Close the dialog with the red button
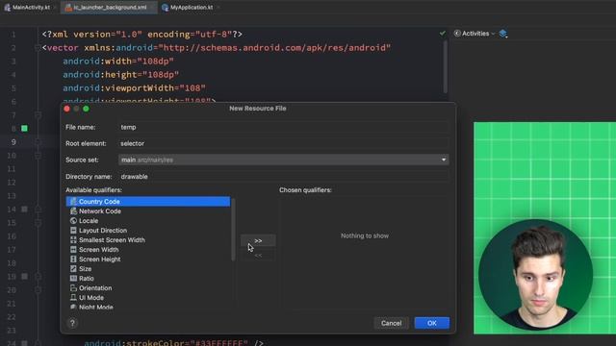This screenshot has height=346, width=616. (66, 109)
